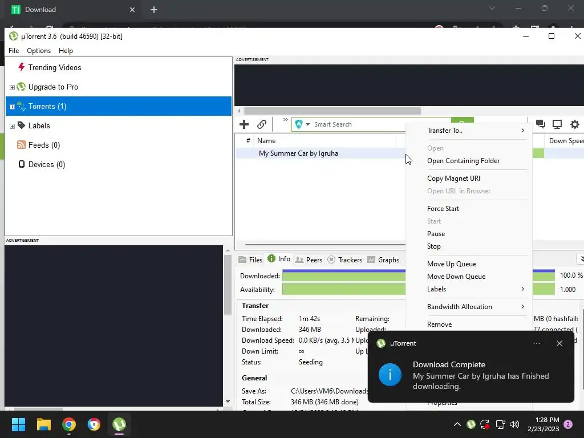Click the uTorrent icon in system tray
Viewport: 584px width, 438px height.
[x=471, y=424]
